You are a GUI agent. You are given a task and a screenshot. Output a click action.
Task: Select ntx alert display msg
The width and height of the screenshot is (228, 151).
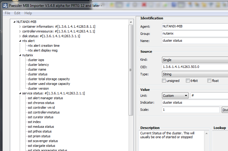43,50
